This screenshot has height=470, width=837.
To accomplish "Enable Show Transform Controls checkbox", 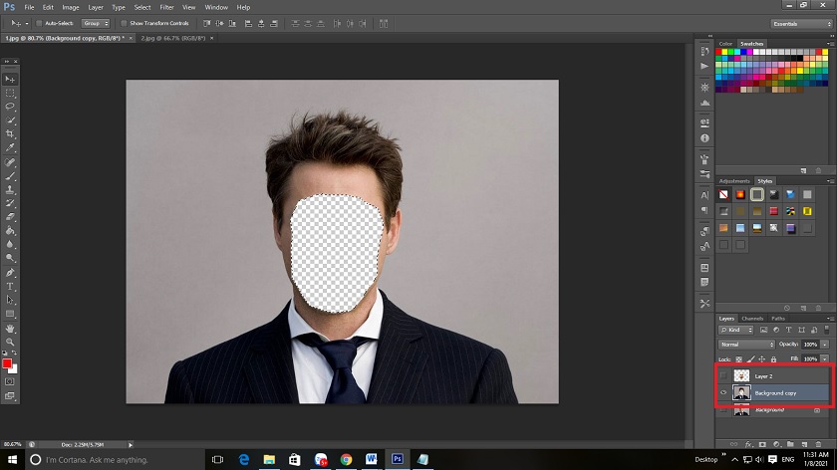I will (x=124, y=24).
